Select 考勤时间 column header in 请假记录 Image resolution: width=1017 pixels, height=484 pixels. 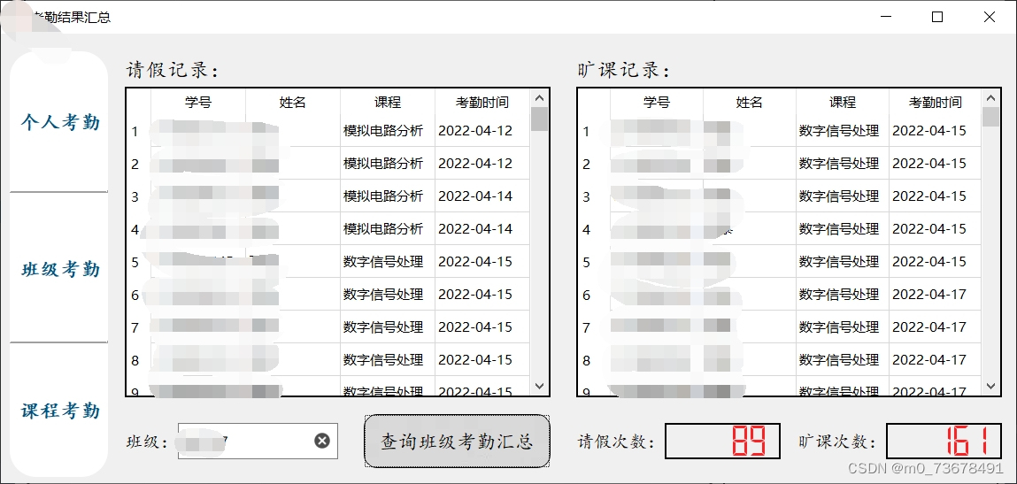pyautogui.click(x=482, y=102)
